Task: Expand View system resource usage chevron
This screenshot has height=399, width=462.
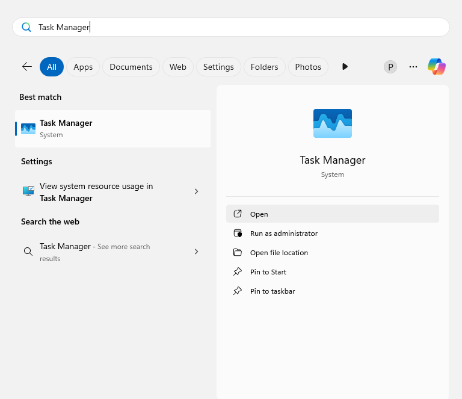Action: coord(196,191)
